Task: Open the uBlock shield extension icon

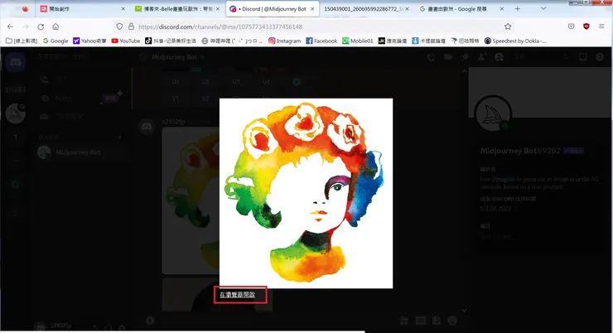Action: pyautogui.click(x=586, y=27)
